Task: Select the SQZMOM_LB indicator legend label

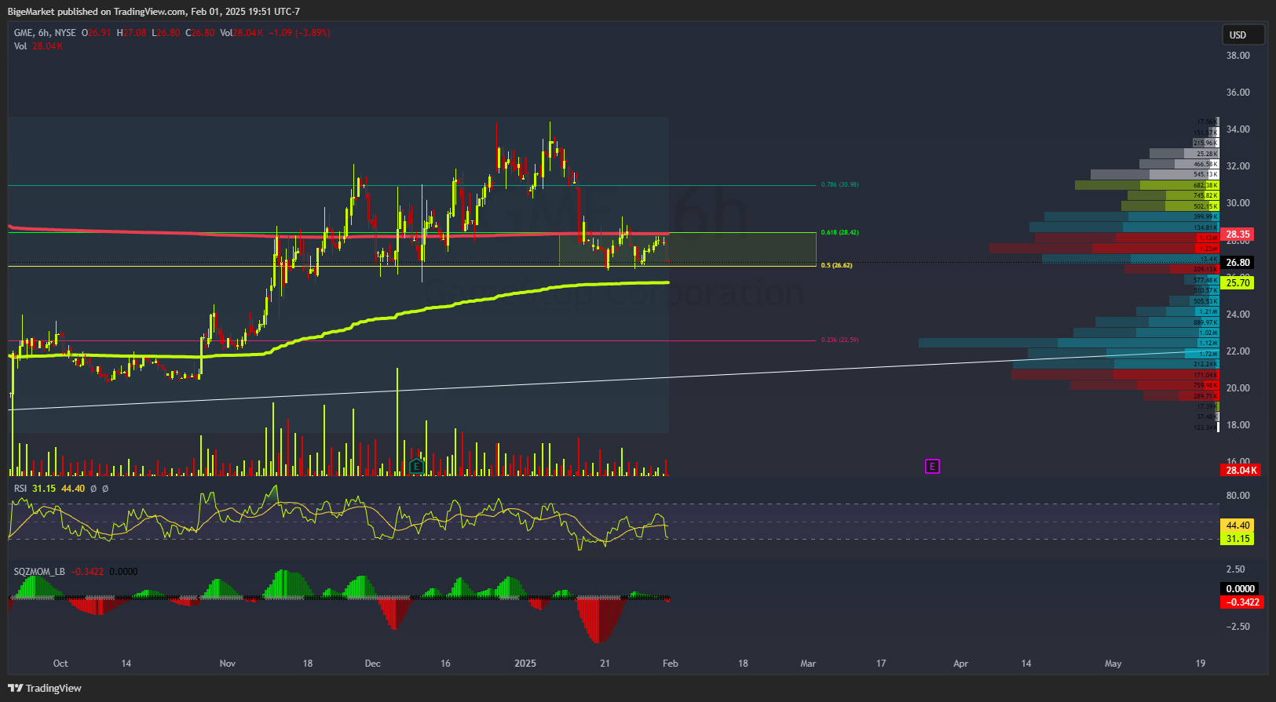Action: (x=39, y=572)
